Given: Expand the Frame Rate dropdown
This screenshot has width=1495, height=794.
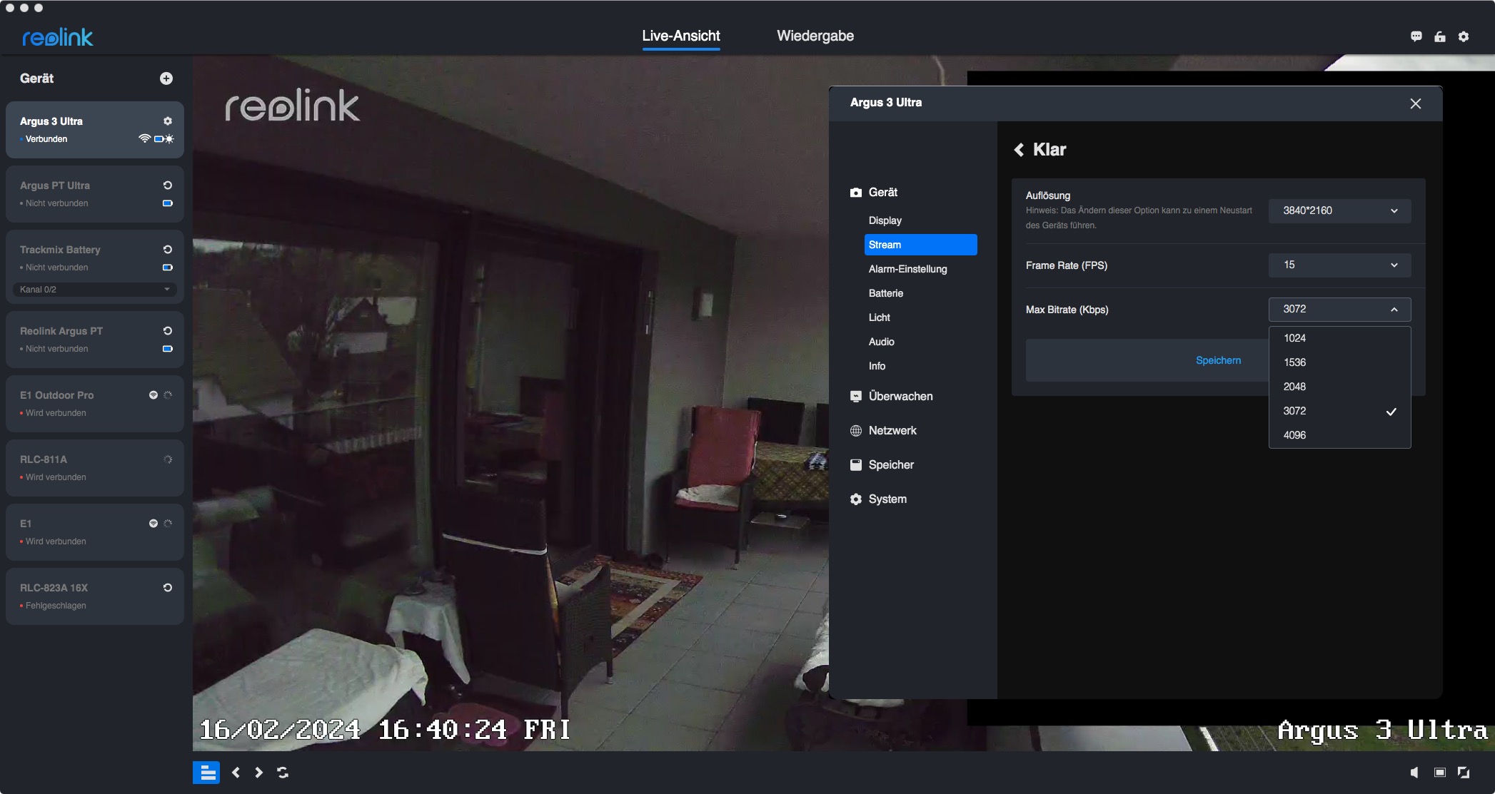Looking at the screenshot, I should click(1339, 265).
